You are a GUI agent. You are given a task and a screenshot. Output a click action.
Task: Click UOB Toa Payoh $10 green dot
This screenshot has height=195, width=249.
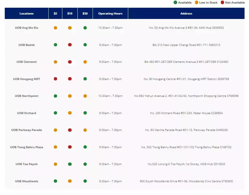70,164
